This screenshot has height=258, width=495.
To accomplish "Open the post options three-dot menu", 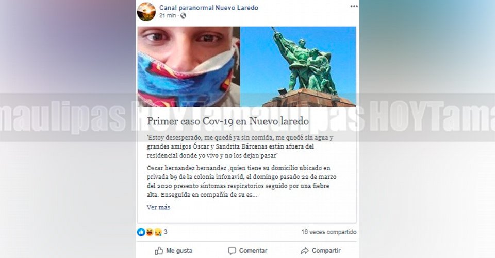I will tap(354, 6).
